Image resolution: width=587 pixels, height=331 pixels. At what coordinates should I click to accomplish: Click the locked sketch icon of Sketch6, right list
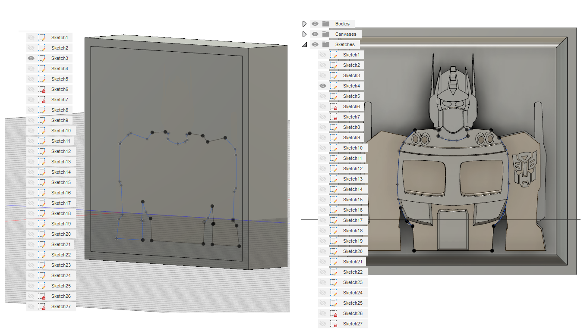(334, 106)
